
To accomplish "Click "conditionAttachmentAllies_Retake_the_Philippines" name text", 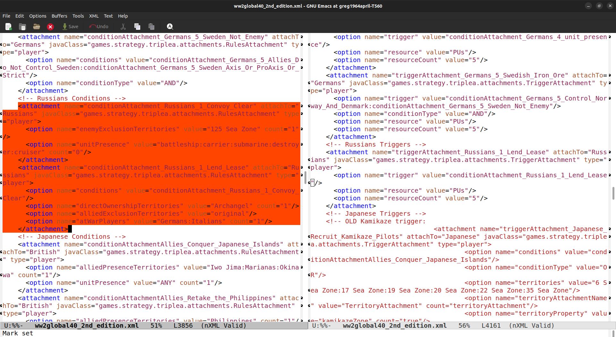I will tap(180, 298).
